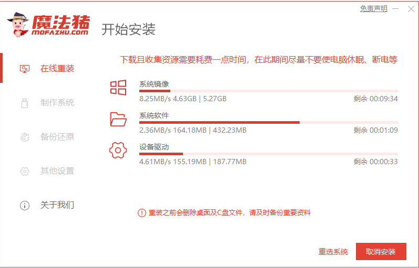Click the gear icon beside 设备驱动

coord(118,151)
